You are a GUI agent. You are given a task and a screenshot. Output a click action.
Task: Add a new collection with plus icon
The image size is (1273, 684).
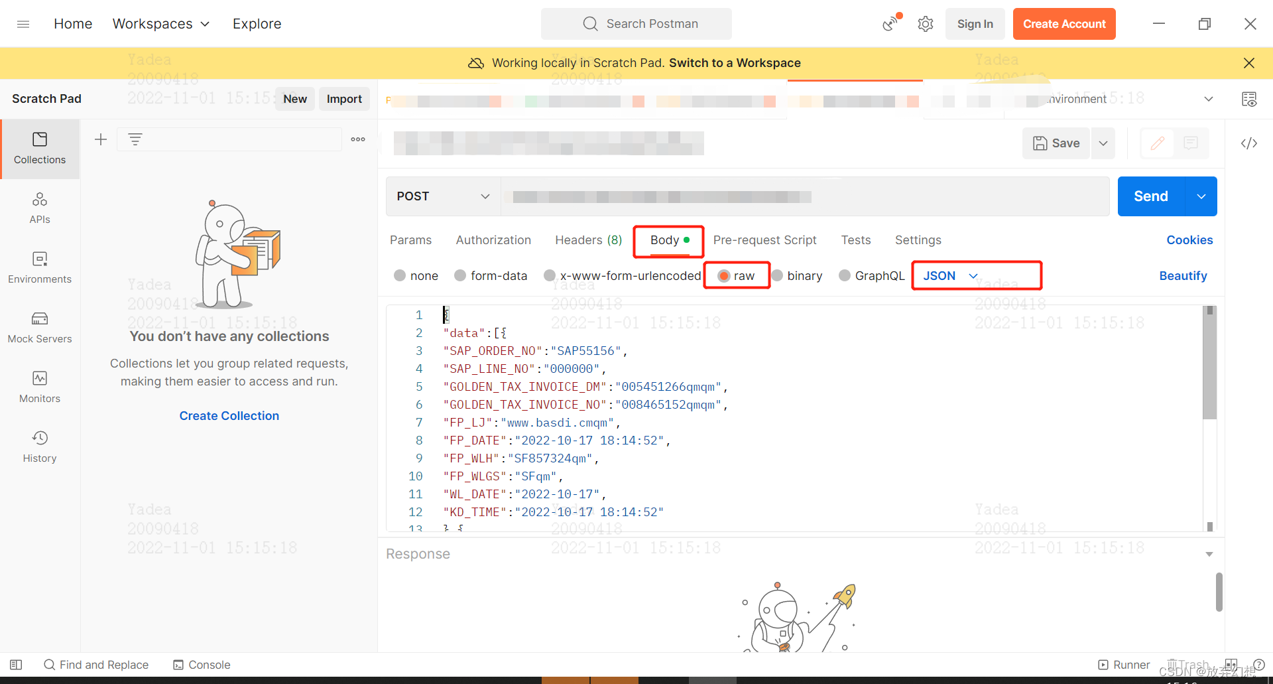[x=101, y=139]
